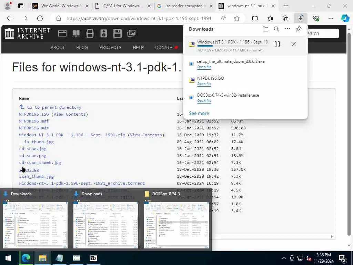
Task: Open the split screen view icon
Action: [x=255, y=18]
